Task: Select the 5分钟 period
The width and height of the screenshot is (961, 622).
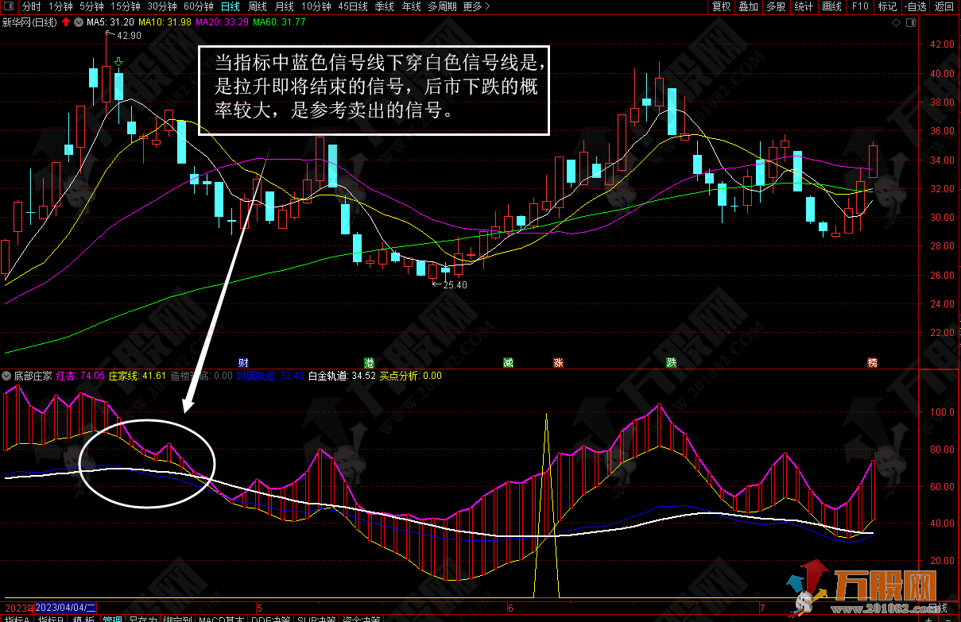Action: tap(91, 6)
